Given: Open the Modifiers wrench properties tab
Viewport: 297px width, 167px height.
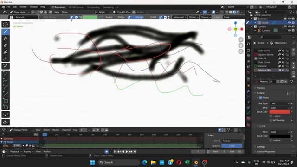Looking at the screenshot, I should tap(249, 91).
